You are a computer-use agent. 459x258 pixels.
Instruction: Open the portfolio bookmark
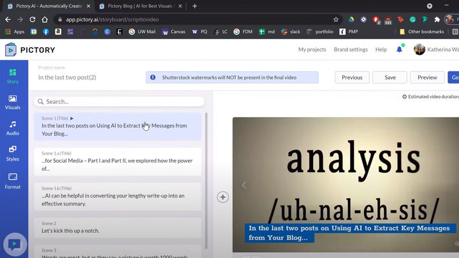tap(319, 32)
